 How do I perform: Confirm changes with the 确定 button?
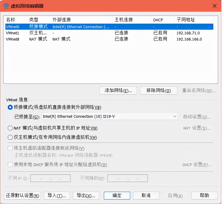[x=117, y=195]
